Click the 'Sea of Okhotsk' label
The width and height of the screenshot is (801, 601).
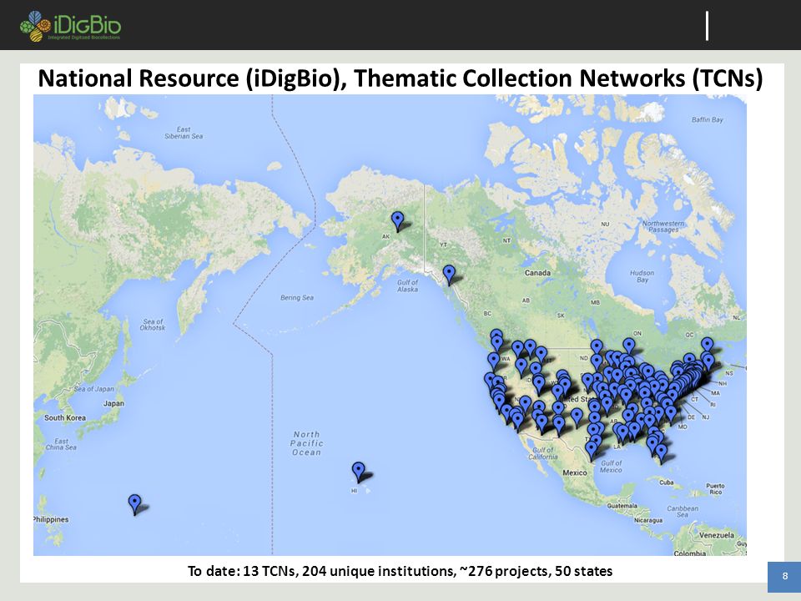point(152,325)
